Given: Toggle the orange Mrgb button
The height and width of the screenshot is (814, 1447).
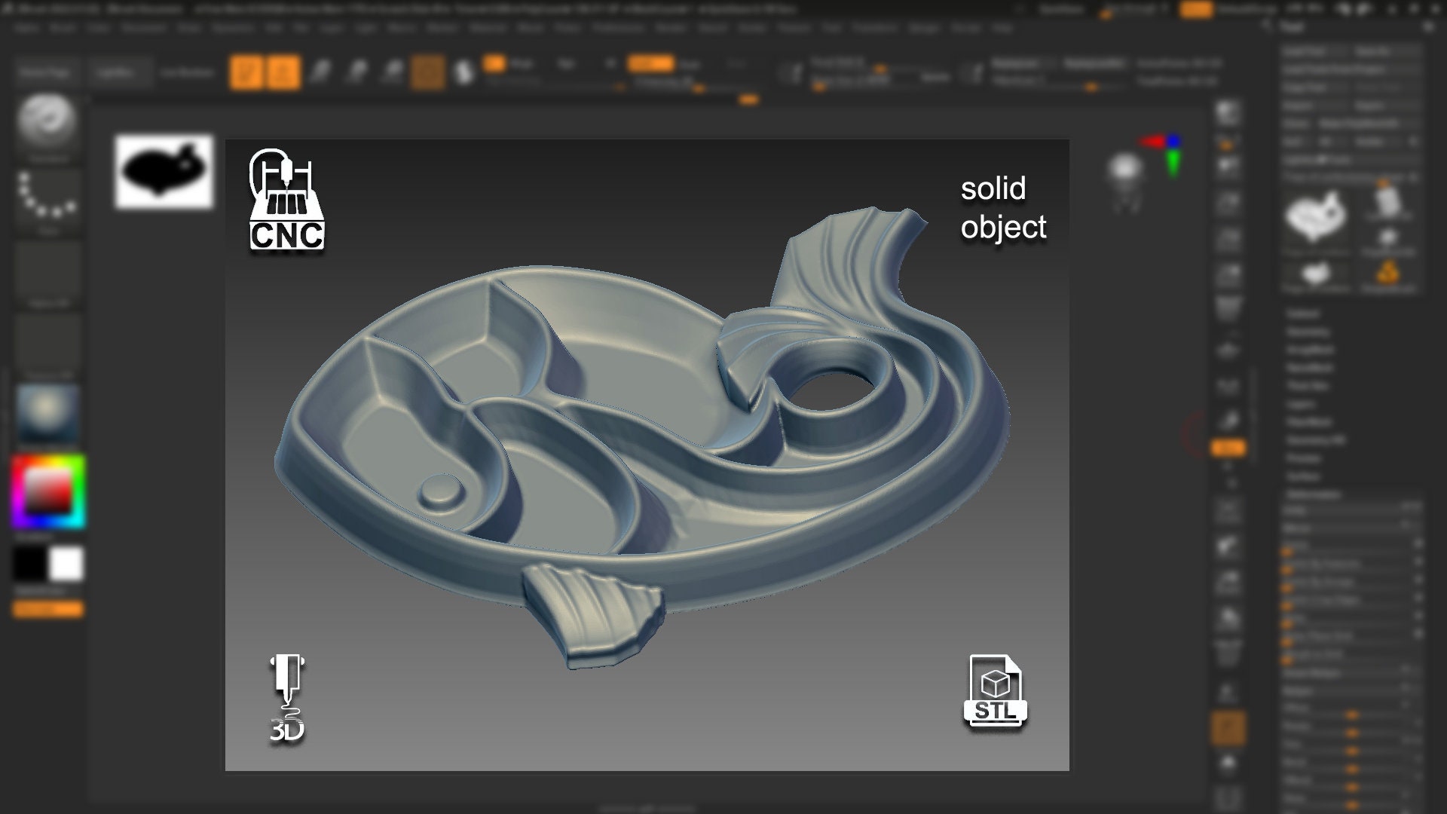Looking at the screenshot, I should pyautogui.click(x=494, y=64).
